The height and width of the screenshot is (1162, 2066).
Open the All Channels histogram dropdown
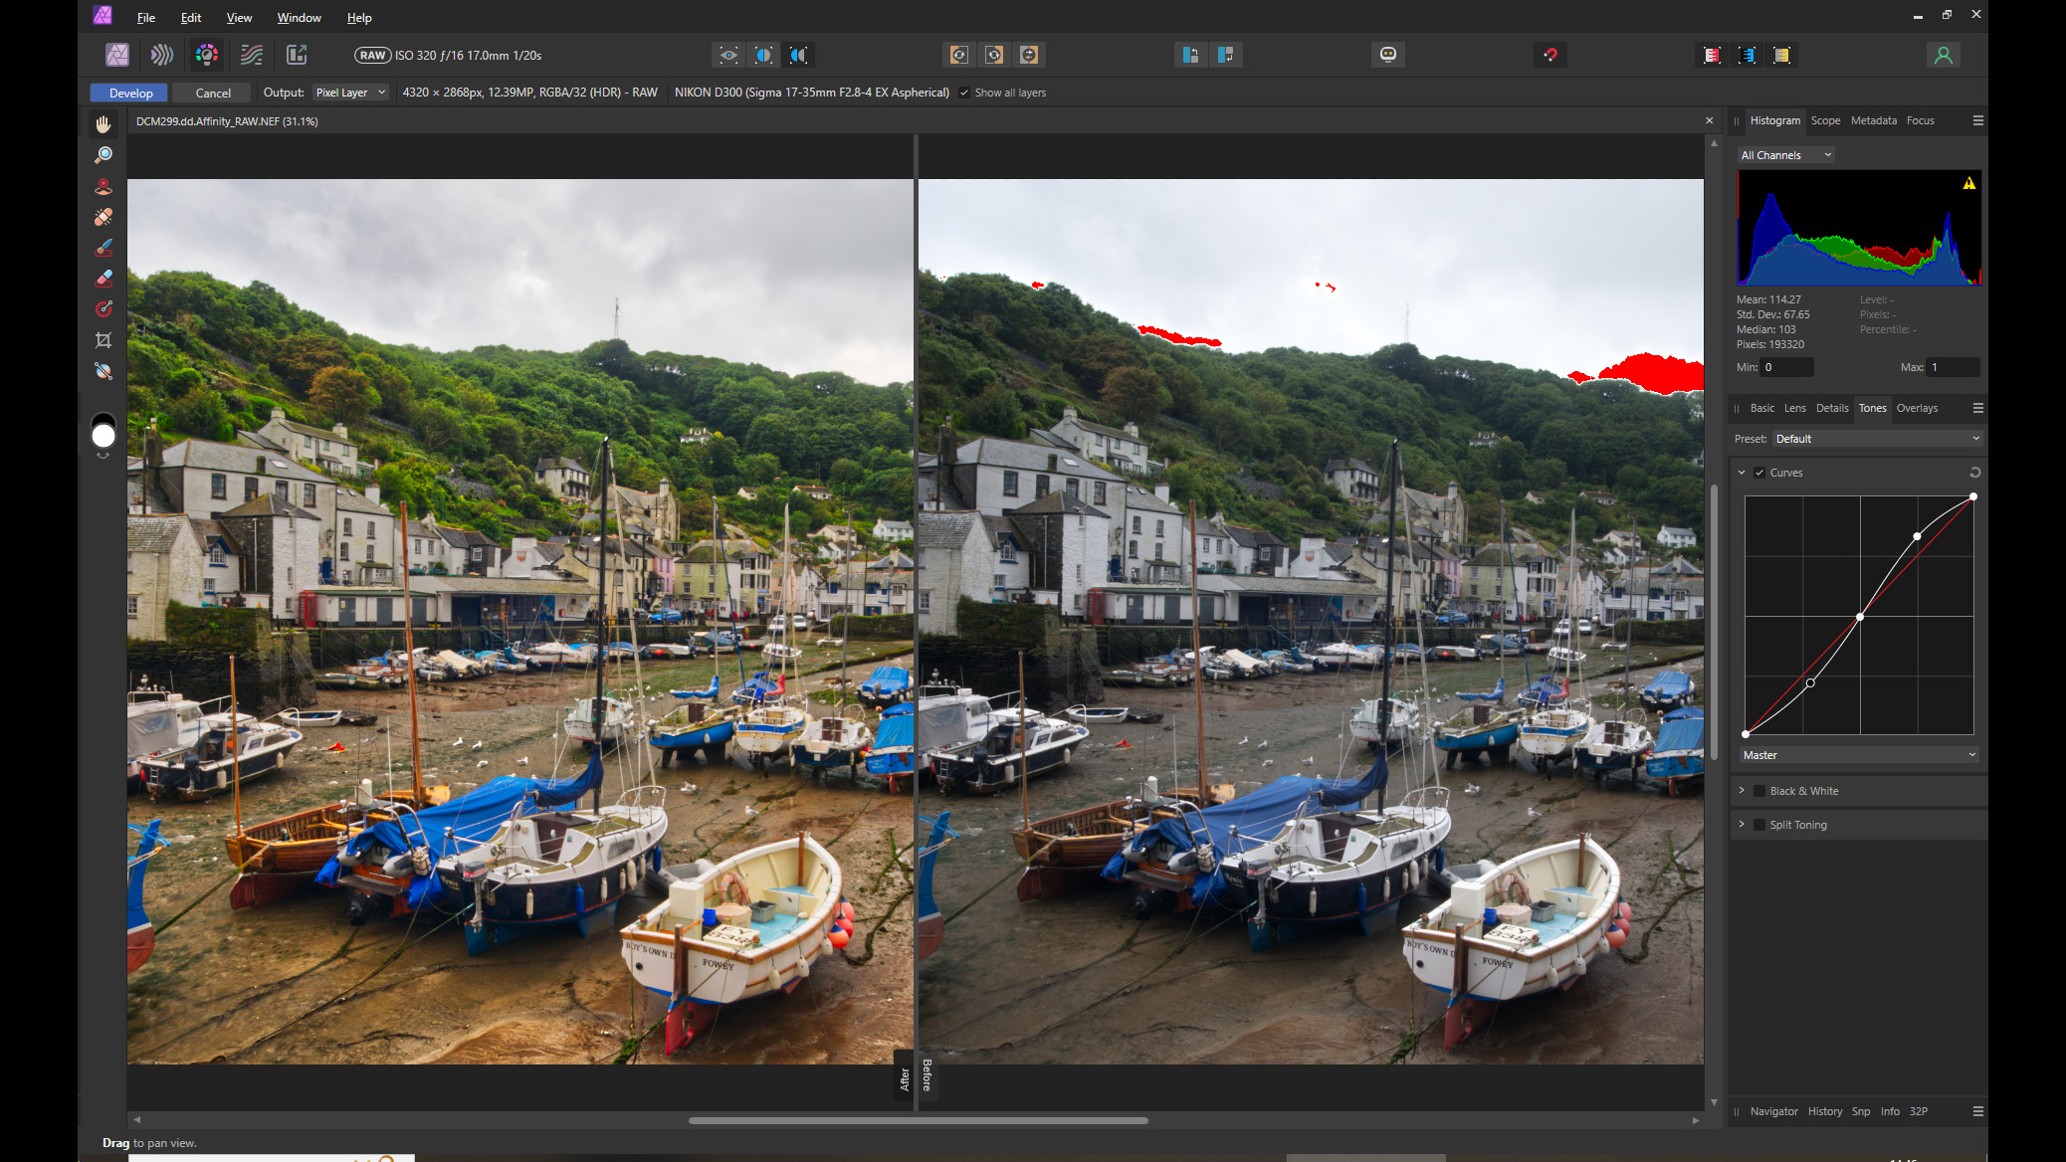[x=1785, y=155]
